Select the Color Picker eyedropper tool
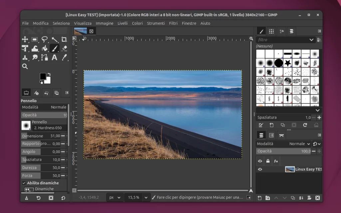This screenshot has height=213, width=341. click(64, 58)
